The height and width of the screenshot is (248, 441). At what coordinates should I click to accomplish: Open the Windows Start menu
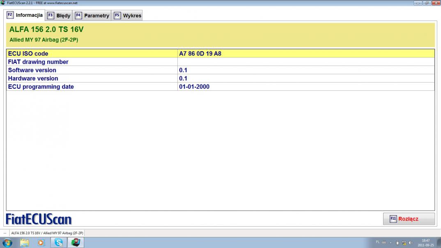[7, 243]
